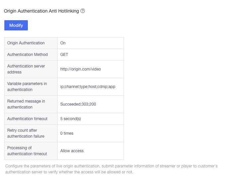233x179 pixels.
Task: Click the On status value
Action: pos(63,43)
